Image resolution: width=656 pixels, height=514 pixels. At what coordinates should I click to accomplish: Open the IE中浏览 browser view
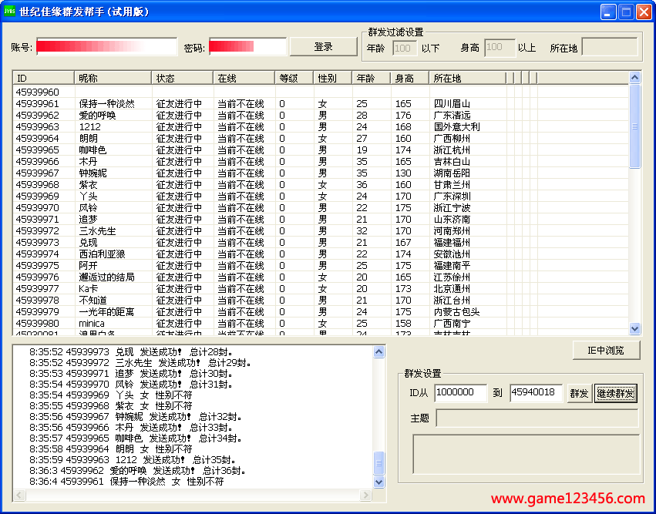pos(606,351)
